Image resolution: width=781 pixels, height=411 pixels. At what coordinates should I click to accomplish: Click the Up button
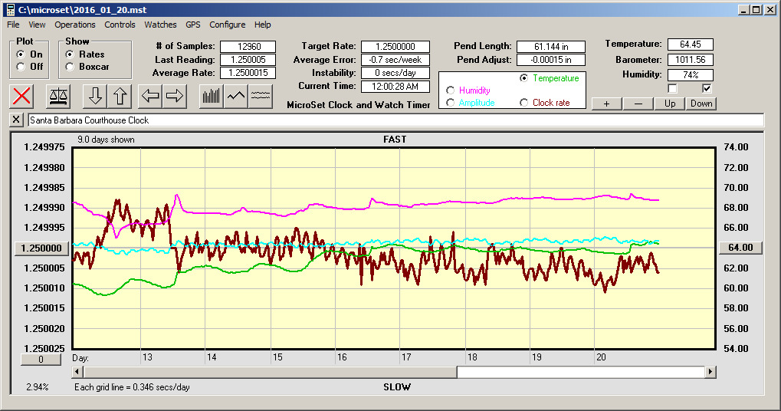(x=670, y=104)
